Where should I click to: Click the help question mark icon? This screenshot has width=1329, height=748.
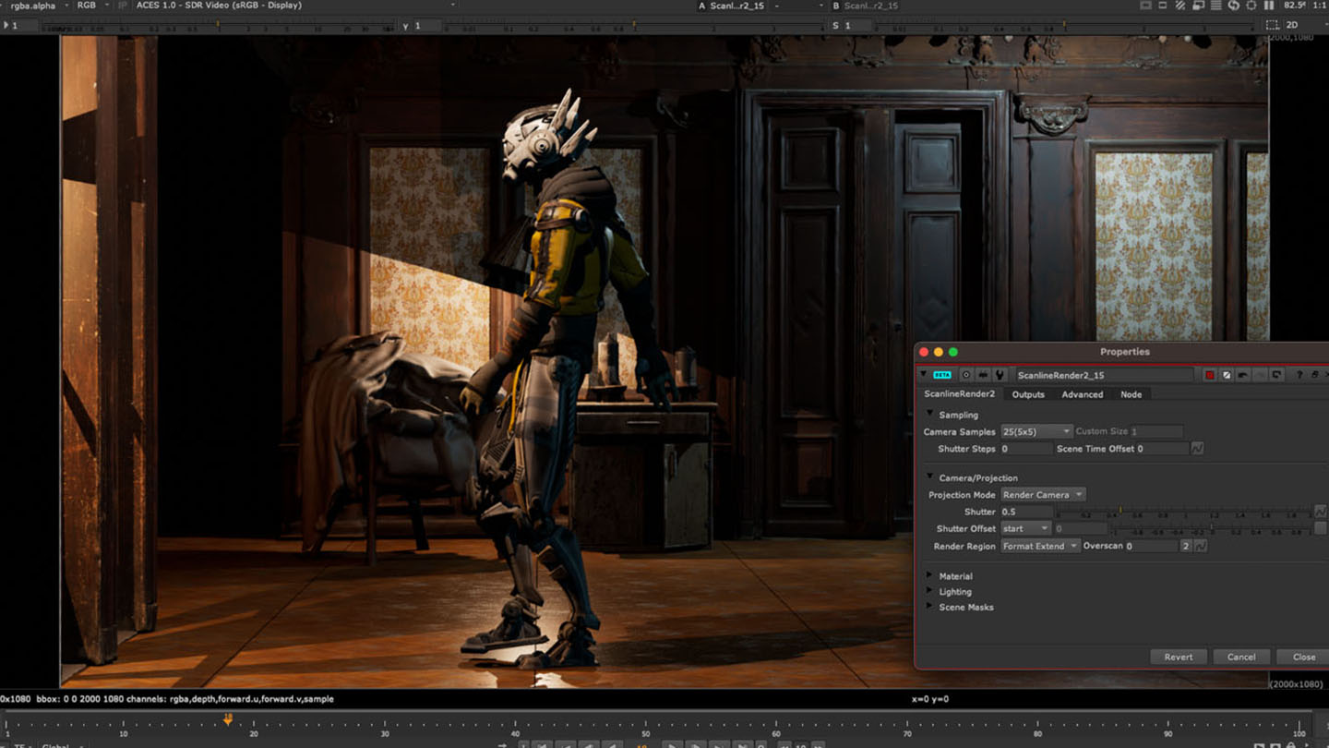tap(1299, 375)
